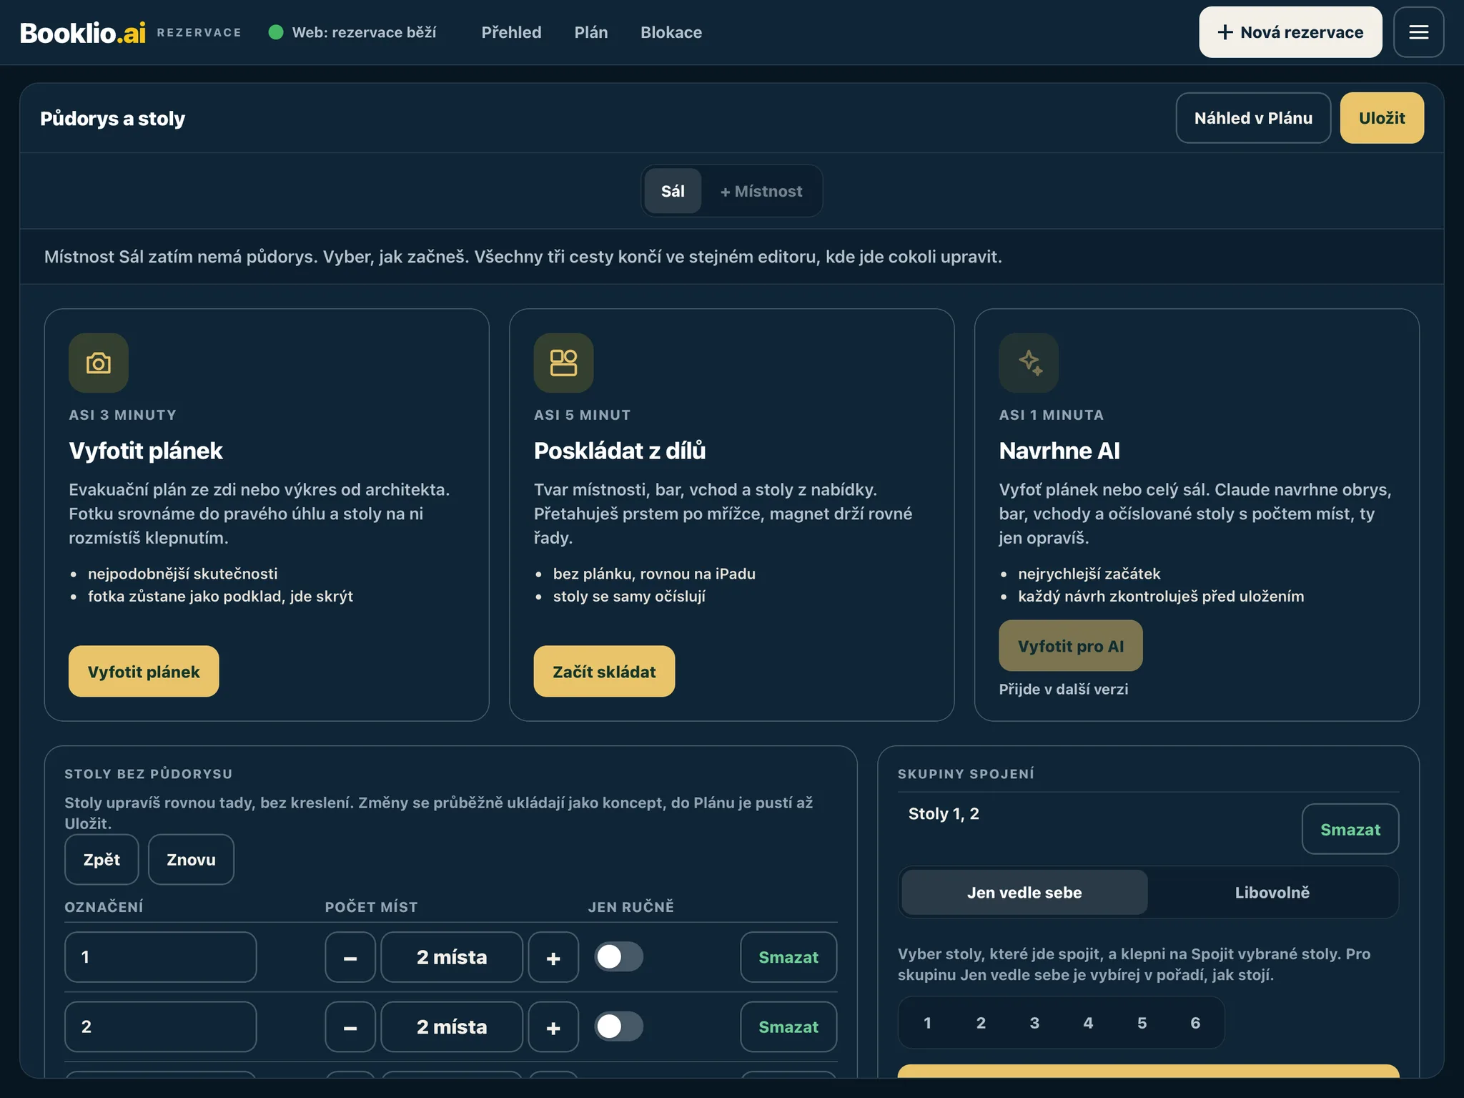The width and height of the screenshot is (1464, 1098).
Task: Click the 2 místa value for table 1
Action: click(452, 957)
